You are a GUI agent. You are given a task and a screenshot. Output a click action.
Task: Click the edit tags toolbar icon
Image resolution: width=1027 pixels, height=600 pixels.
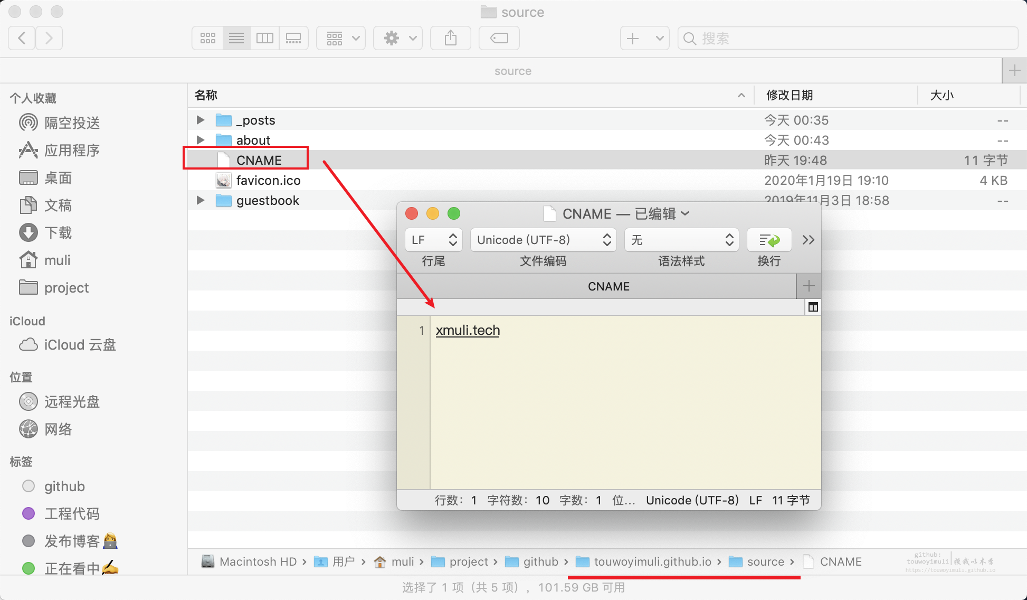(499, 38)
